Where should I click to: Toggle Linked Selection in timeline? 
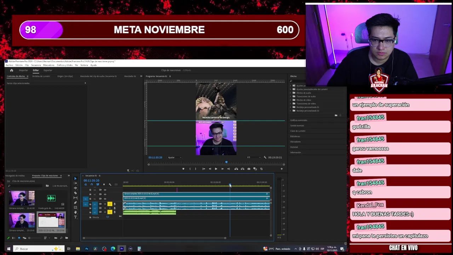coord(98,184)
